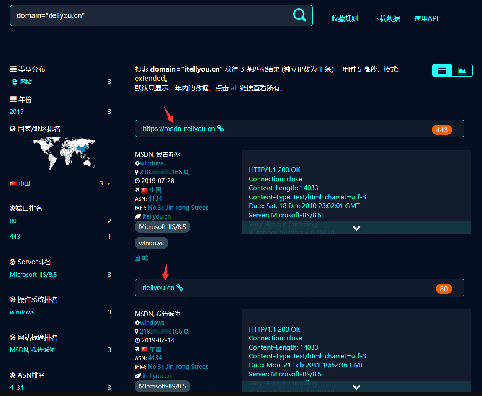The image size is (482, 396).
Task: Click link chain icon beside itellyou.cn
Action: pyautogui.click(x=180, y=288)
